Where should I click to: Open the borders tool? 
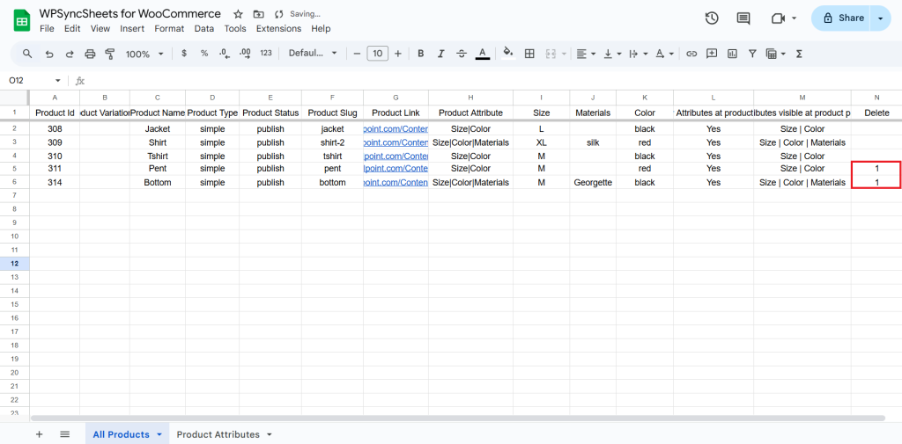pos(529,54)
